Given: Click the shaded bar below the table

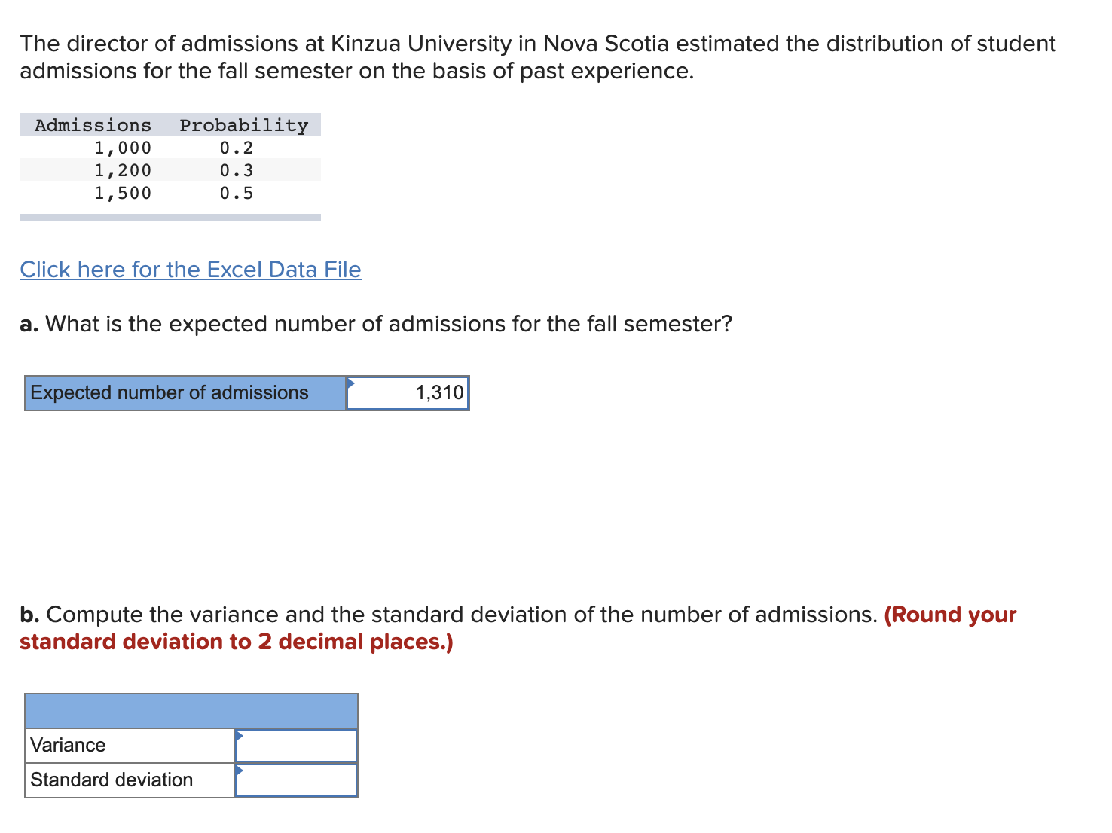Looking at the screenshot, I should point(170,218).
